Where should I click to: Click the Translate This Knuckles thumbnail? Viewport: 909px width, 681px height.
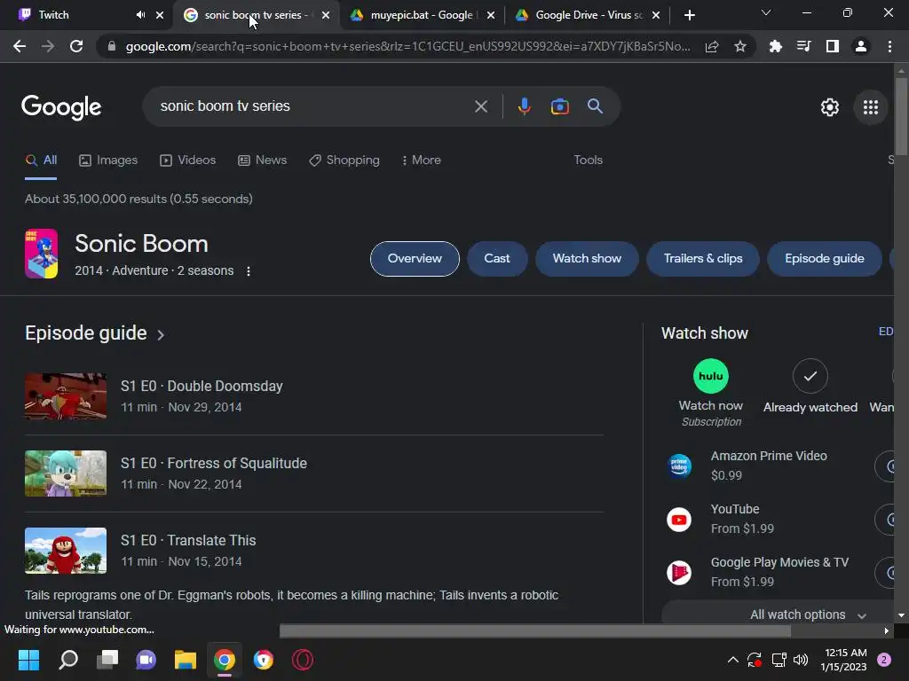(66, 551)
